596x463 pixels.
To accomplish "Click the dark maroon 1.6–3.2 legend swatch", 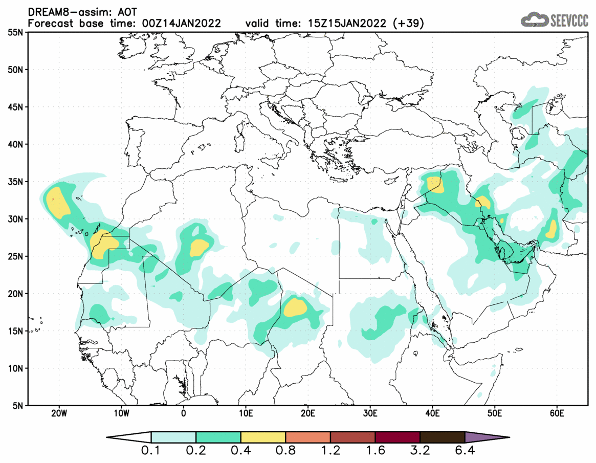I will tap(398, 437).
